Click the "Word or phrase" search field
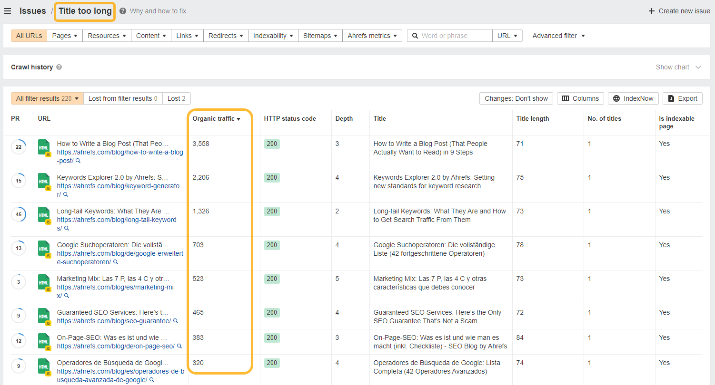Viewport: 715px width, 385px height. (450, 35)
